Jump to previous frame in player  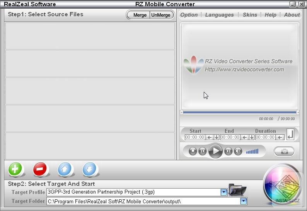pyautogui.click(x=203, y=151)
